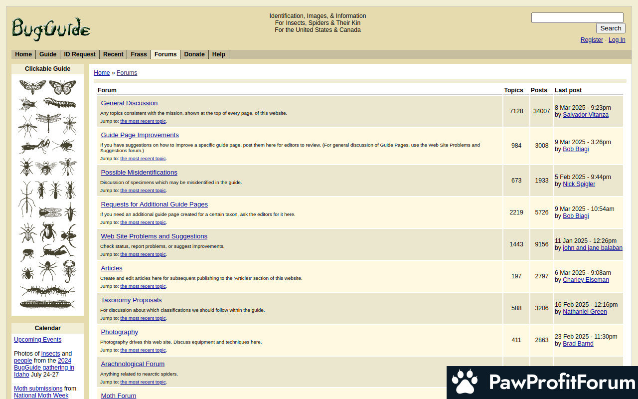Open the Register link

[592, 40]
